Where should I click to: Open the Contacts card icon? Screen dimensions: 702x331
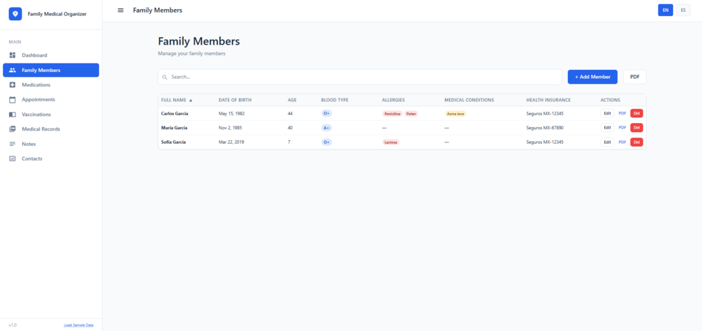point(13,159)
